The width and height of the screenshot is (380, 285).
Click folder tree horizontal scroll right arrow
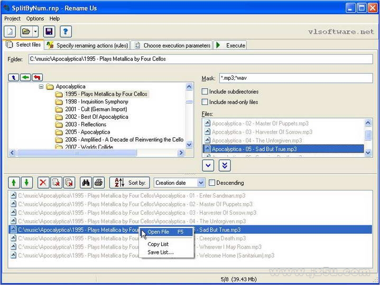click(x=181, y=153)
